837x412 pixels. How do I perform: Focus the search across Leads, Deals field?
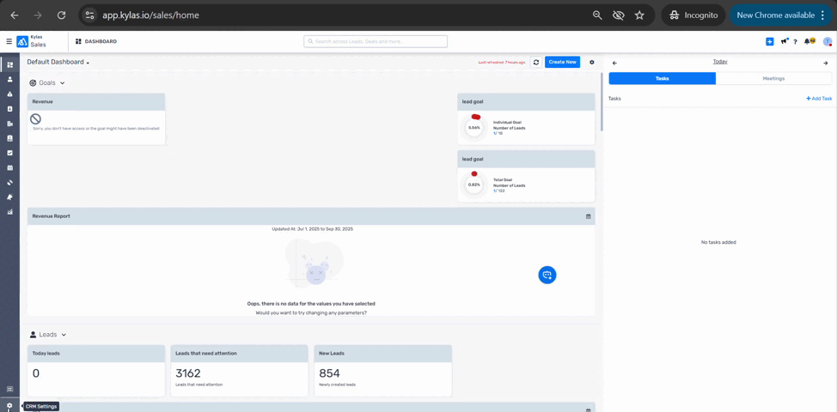tap(376, 41)
